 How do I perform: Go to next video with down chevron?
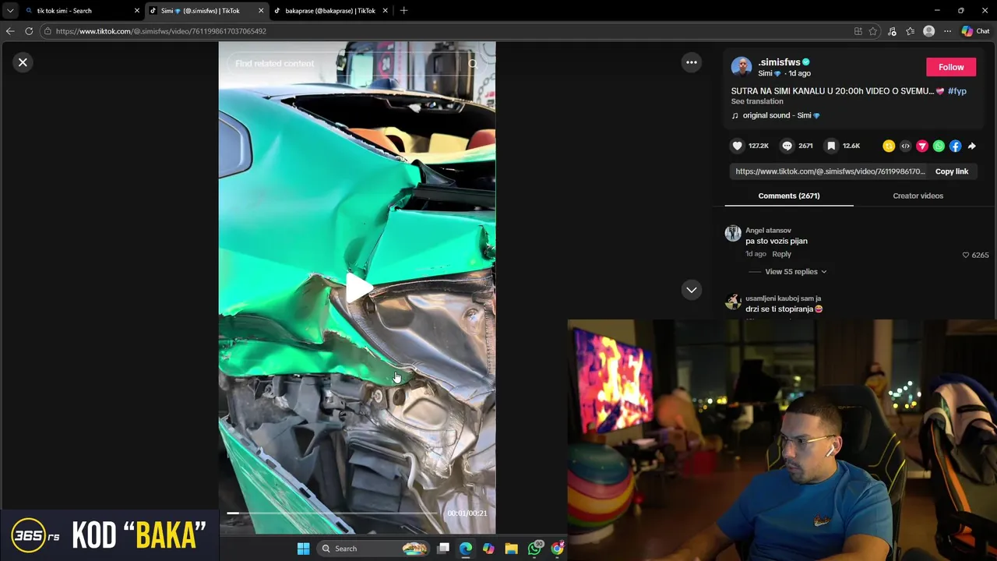pyautogui.click(x=691, y=290)
